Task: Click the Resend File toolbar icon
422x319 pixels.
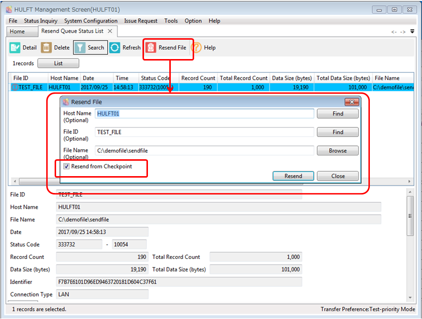Action: pos(151,48)
